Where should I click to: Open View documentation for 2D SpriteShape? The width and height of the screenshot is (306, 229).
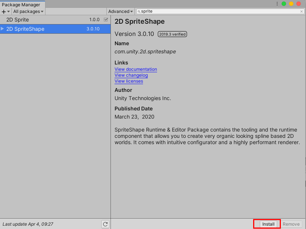(135, 69)
